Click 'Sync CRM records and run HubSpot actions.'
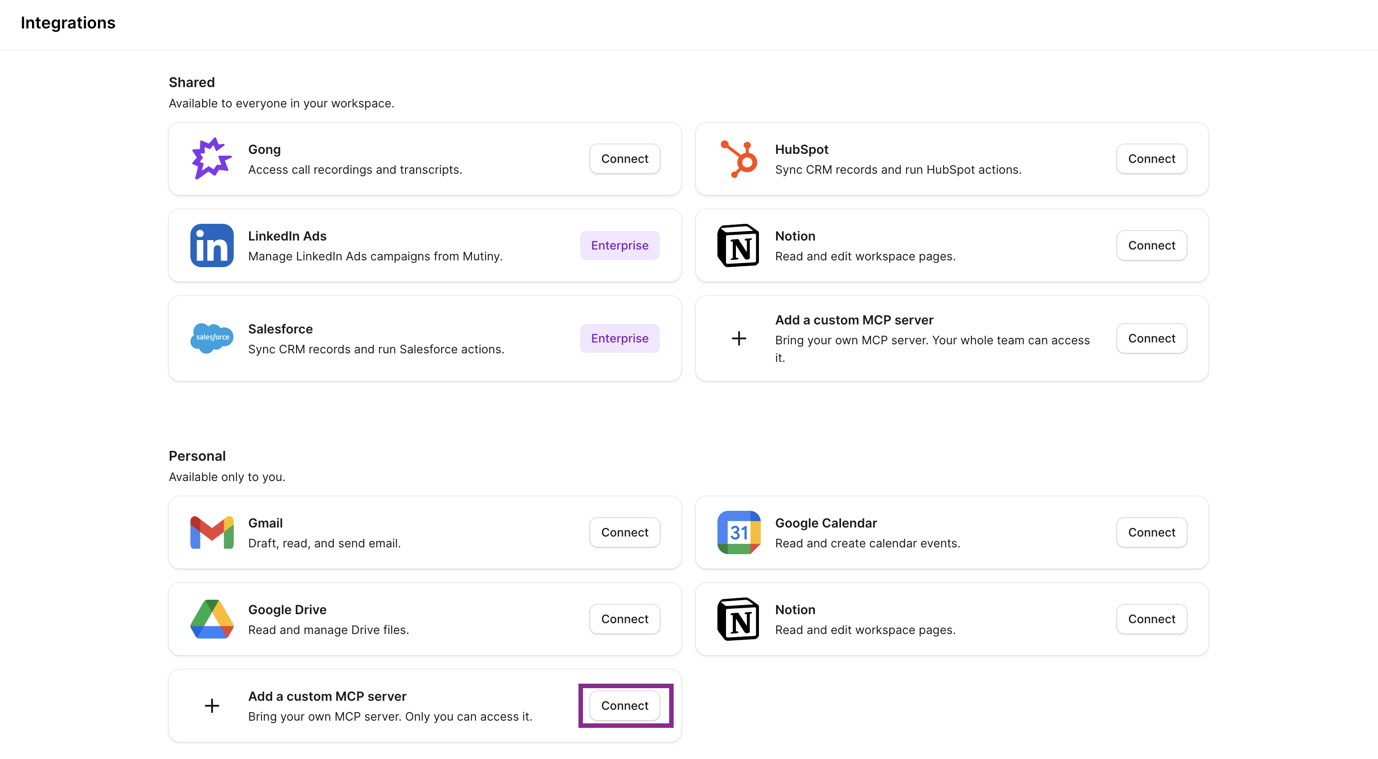 coord(898,170)
